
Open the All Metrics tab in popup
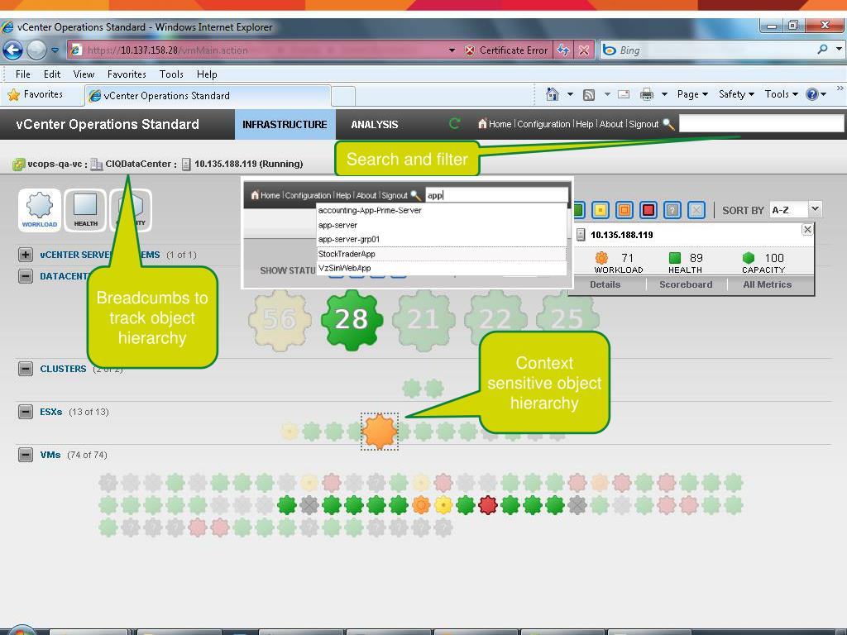coord(767,284)
